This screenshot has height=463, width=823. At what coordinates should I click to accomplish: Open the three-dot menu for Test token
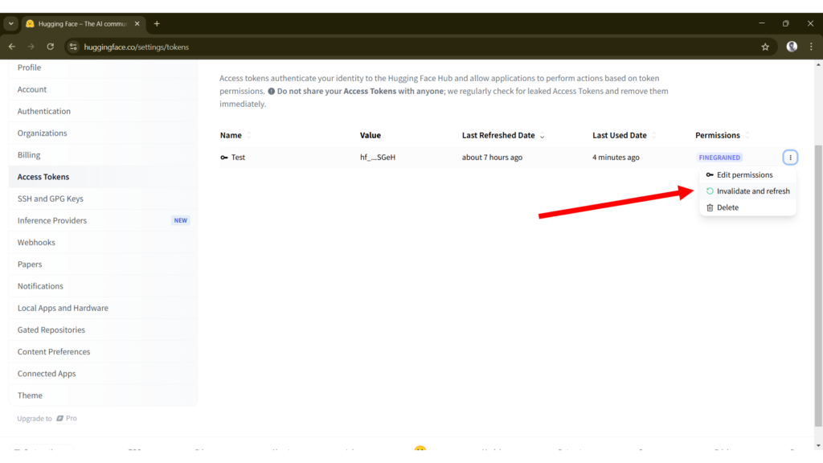(790, 158)
